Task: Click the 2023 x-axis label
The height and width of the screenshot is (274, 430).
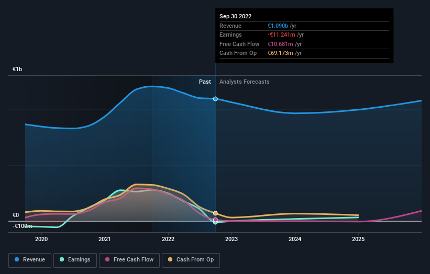Action: [x=231, y=239]
